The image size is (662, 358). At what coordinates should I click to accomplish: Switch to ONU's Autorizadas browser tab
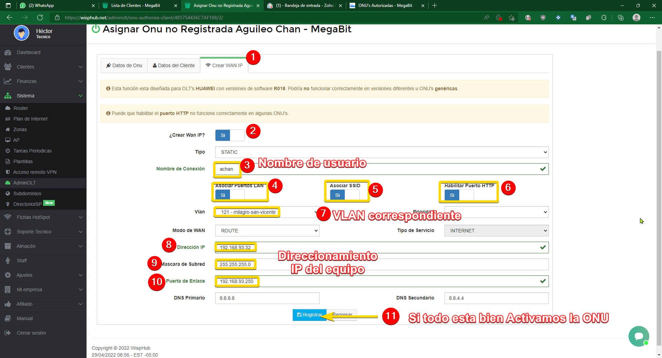pos(386,6)
